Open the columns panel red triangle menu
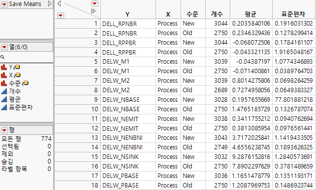316x190 pixels. coord(4,47)
